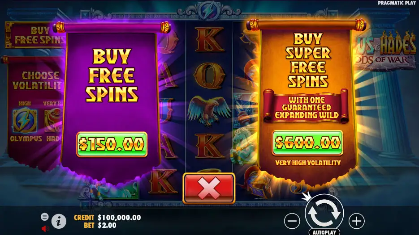Buy super free spins for $600.00

tap(307, 143)
